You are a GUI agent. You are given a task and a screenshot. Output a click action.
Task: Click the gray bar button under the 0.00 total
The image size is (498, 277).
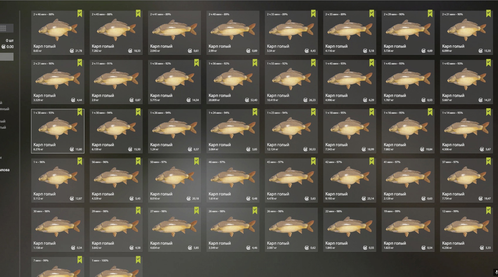[x=7, y=57]
